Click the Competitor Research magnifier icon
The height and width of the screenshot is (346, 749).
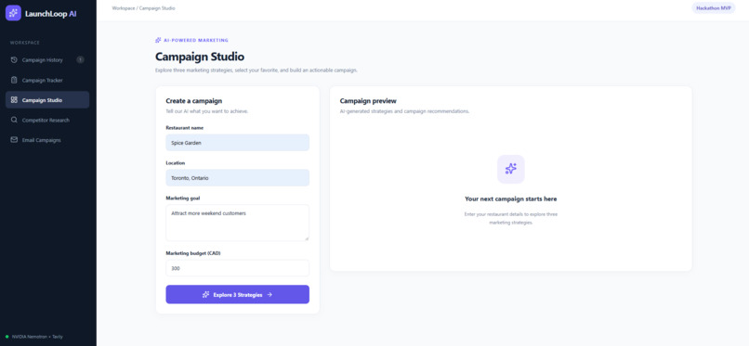tap(14, 120)
